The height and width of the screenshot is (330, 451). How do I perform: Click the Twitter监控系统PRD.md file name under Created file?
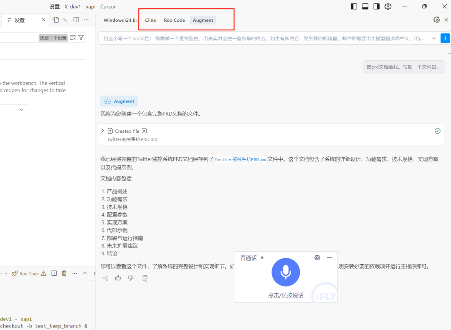tap(132, 139)
